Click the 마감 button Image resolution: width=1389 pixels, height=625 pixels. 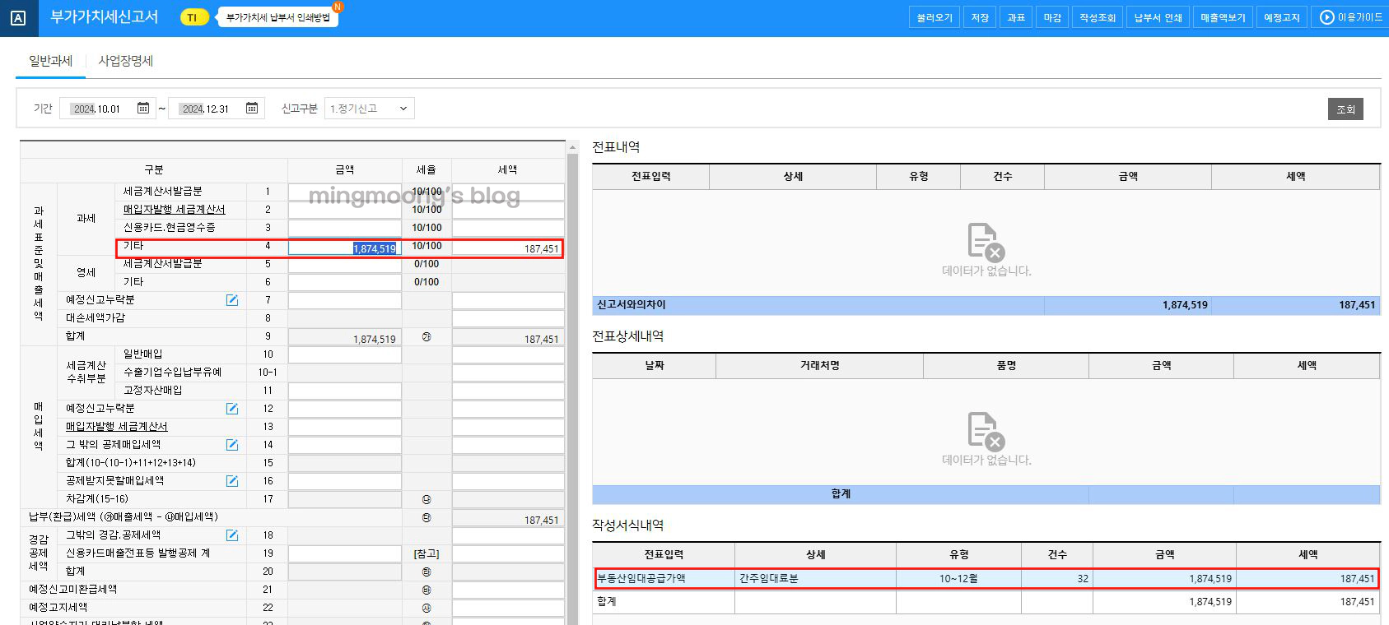coord(1052,17)
